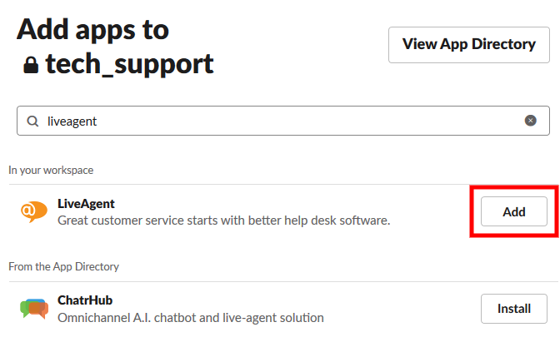Click the "Add apps to" heading
Screen dimensions: 560x347
(x=92, y=29)
